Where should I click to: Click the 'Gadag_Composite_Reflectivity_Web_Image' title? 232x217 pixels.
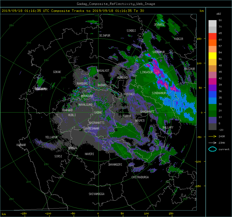(x=116, y=4)
